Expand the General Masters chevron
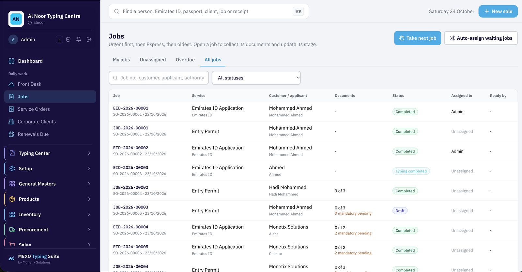The image size is (522, 272). coord(89,184)
